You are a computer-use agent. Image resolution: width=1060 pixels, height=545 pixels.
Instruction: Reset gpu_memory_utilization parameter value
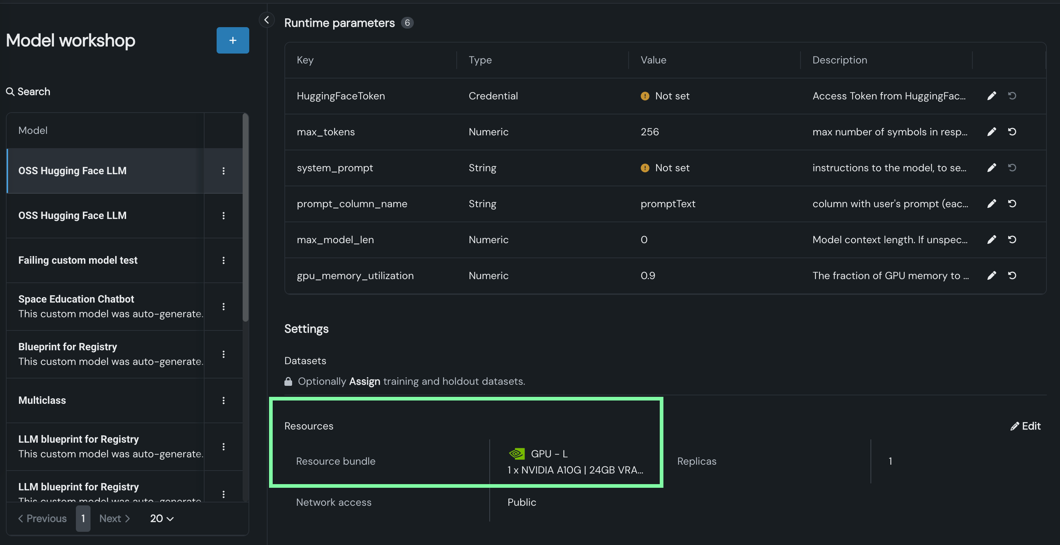coord(1012,275)
